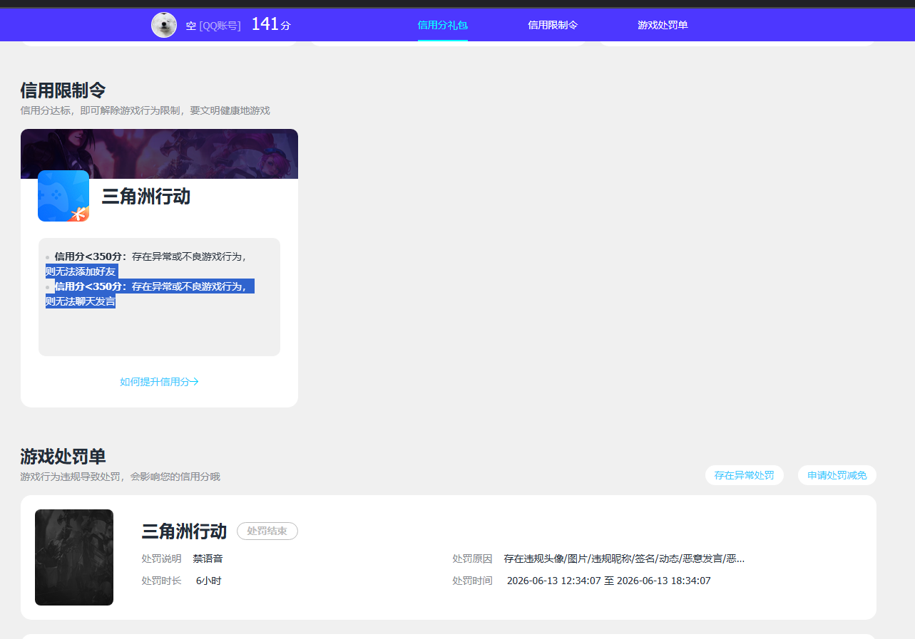This screenshot has height=639, width=915.
Task: Click the 141分 credit score
Action: pyautogui.click(x=271, y=24)
